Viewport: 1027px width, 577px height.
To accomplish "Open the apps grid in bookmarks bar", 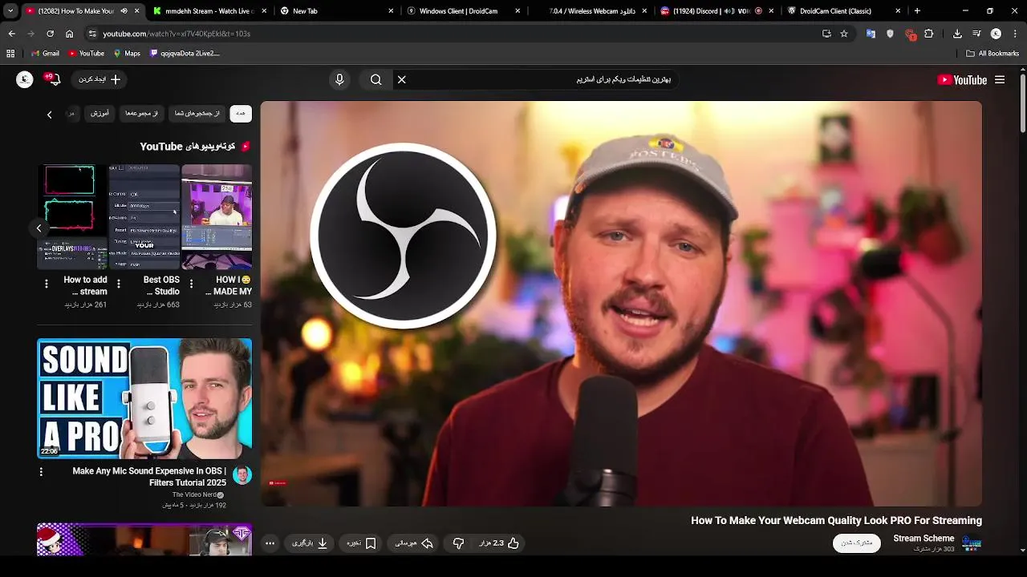I will point(10,54).
